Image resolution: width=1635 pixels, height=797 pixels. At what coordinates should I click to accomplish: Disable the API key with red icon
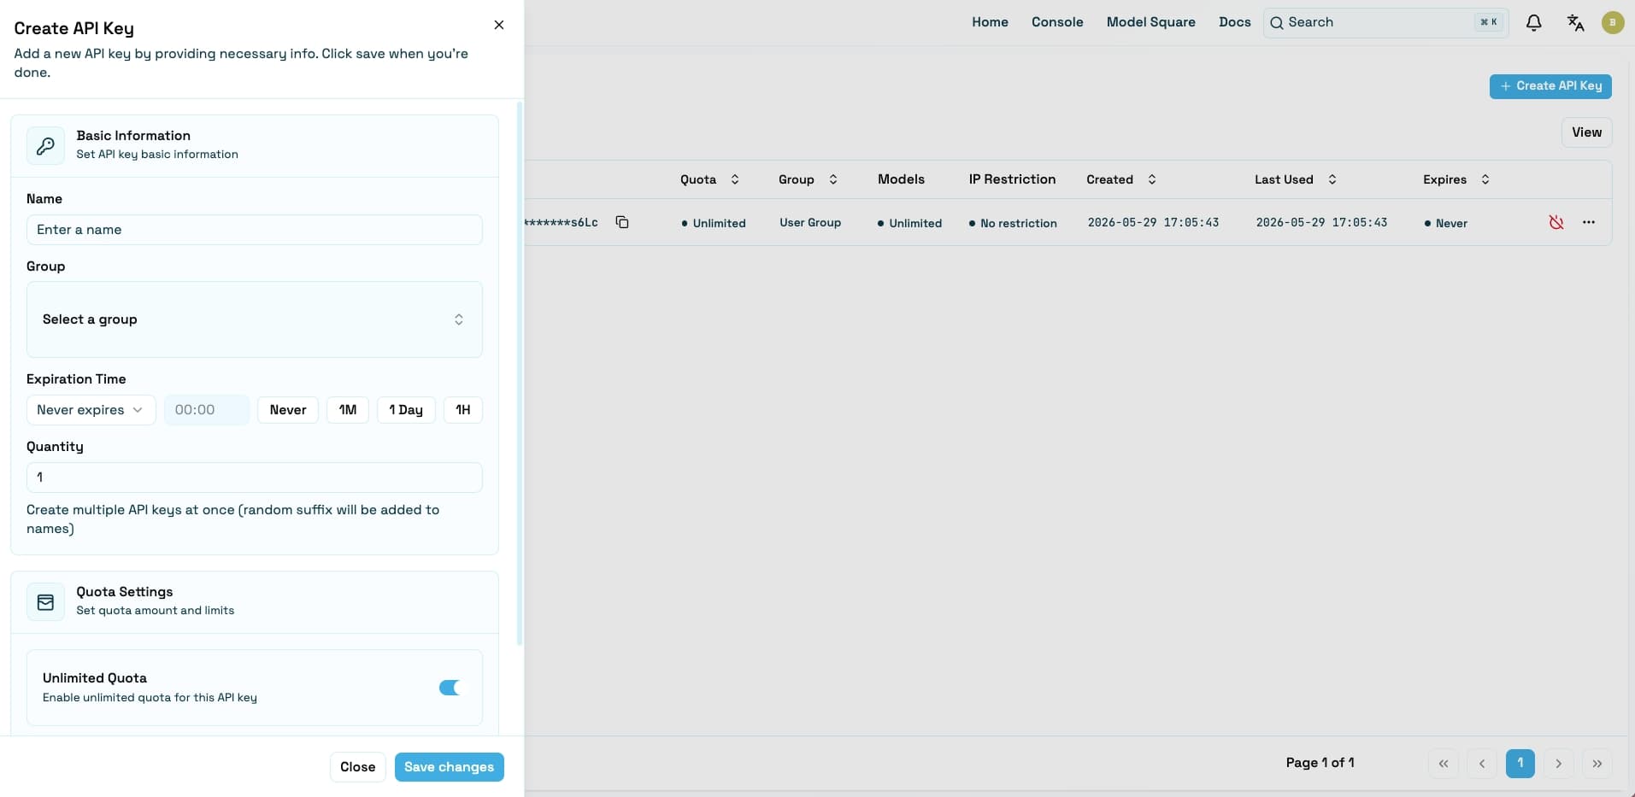pyautogui.click(x=1556, y=222)
